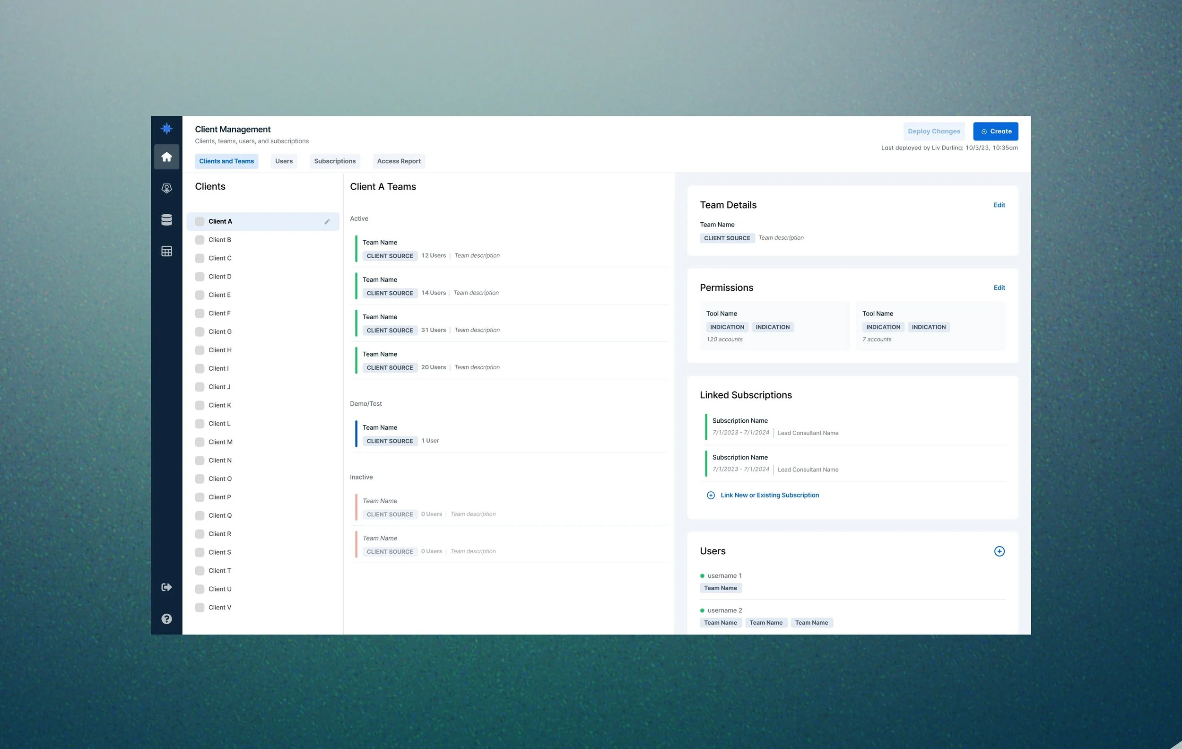The width and height of the screenshot is (1182, 749).
Task: Check the Client B checkbox
Action: 200,240
